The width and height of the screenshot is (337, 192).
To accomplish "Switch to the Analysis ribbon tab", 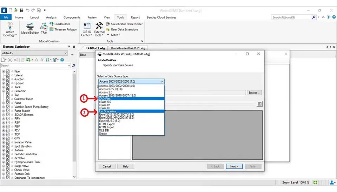I will (51, 18).
